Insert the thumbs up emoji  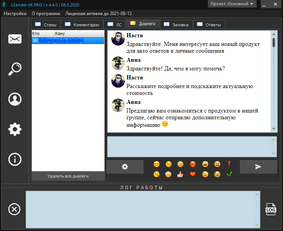(180, 174)
